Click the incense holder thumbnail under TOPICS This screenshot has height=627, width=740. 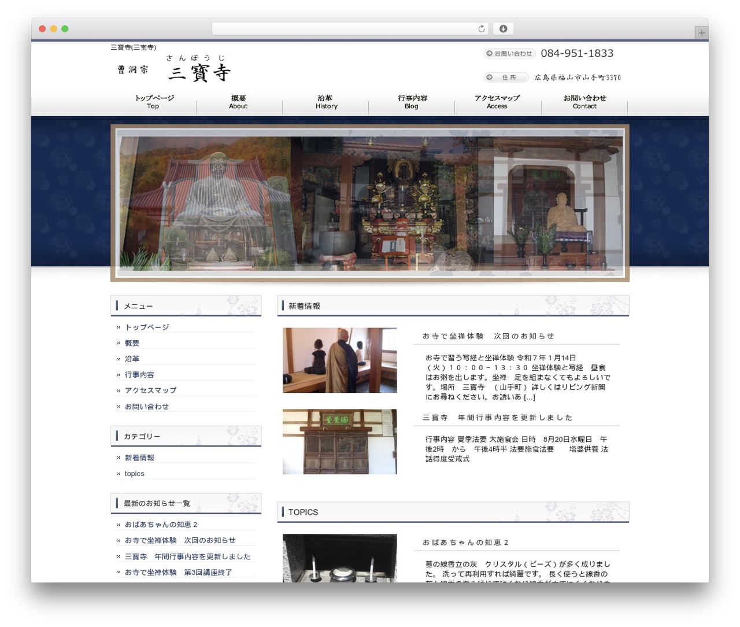339,558
